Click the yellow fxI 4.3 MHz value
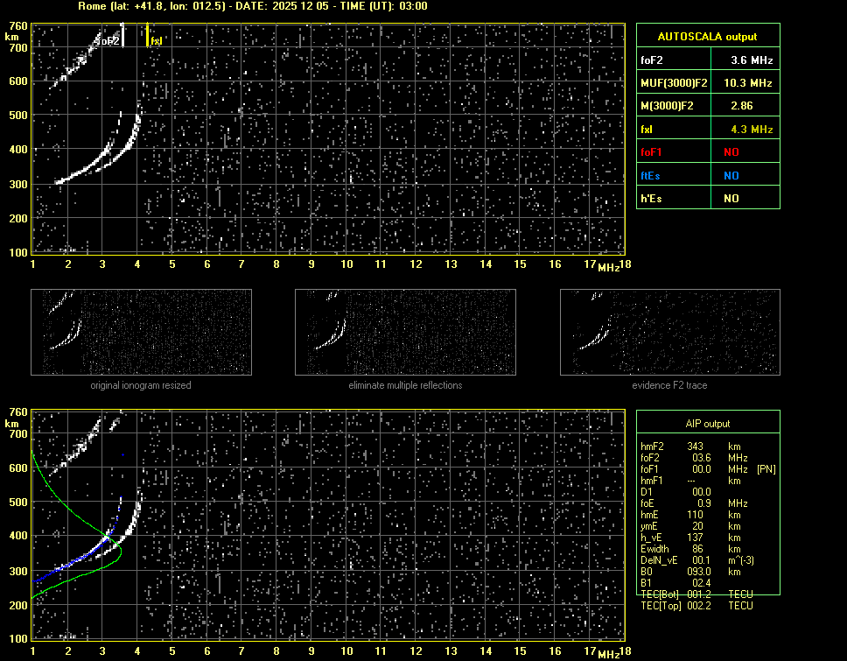The height and width of the screenshot is (661, 847). [x=743, y=129]
